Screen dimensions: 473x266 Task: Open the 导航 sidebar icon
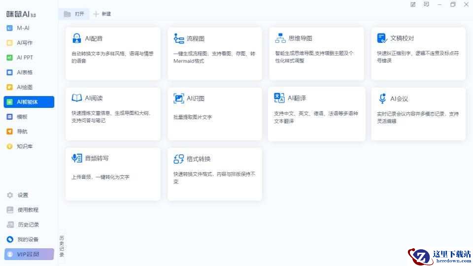(10, 132)
